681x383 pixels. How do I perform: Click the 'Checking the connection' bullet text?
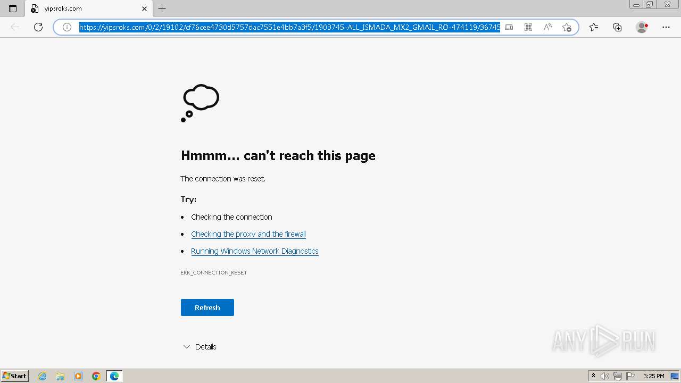[x=231, y=217]
